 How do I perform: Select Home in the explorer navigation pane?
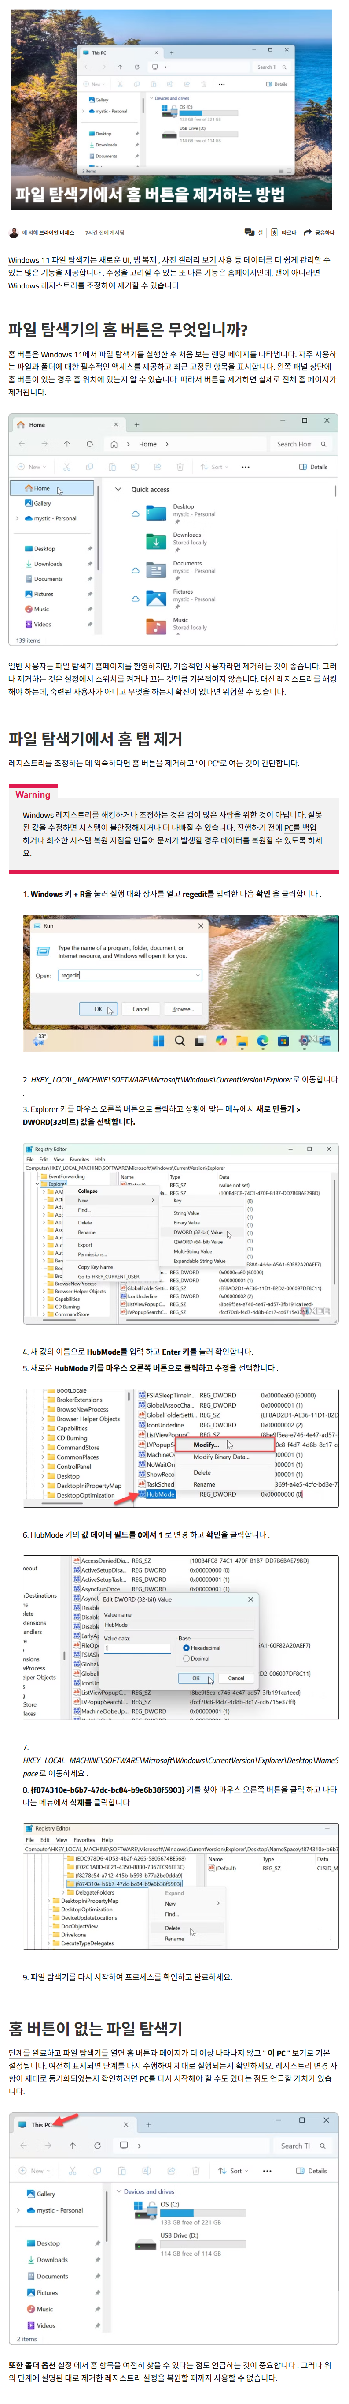pos(52,488)
